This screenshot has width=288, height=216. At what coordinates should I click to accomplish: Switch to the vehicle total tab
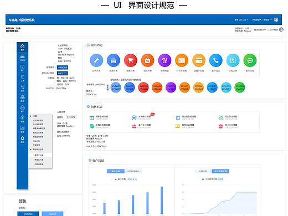tap(203, 171)
